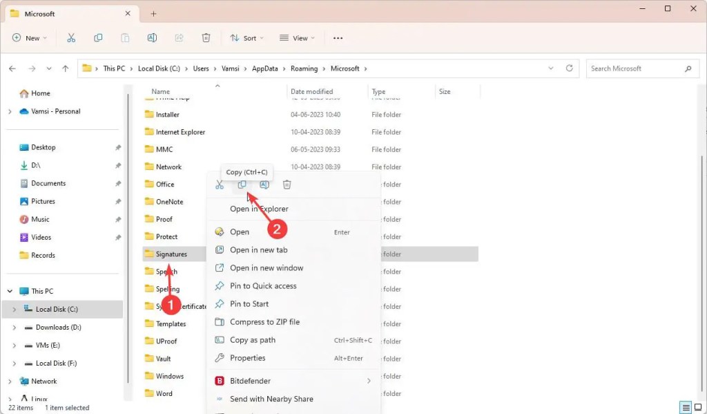Close the Microsoft tab
Screen dimensions: 707x414
click(x=128, y=14)
